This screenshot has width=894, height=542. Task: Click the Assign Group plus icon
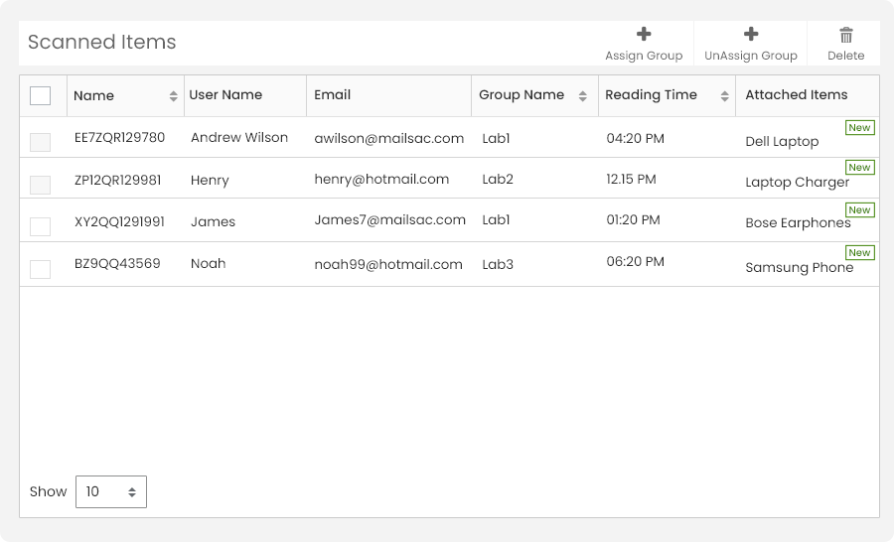(644, 35)
